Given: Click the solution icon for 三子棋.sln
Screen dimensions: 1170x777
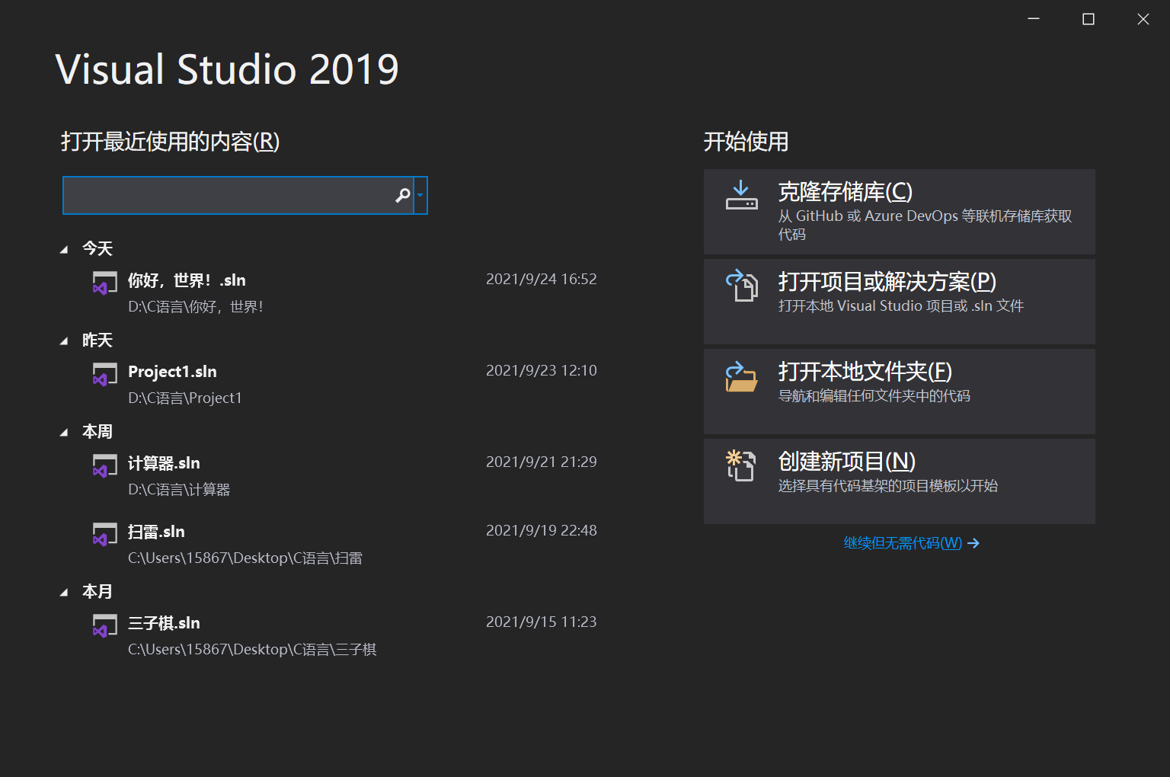Looking at the screenshot, I should pos(104,625).
